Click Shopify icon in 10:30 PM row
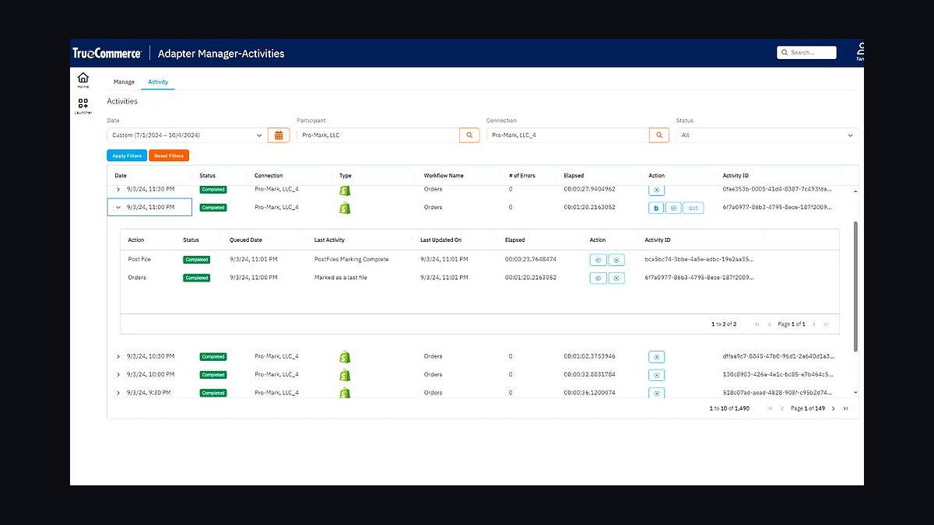This screenshot has height=525, width=934. (x=345, y=357)
